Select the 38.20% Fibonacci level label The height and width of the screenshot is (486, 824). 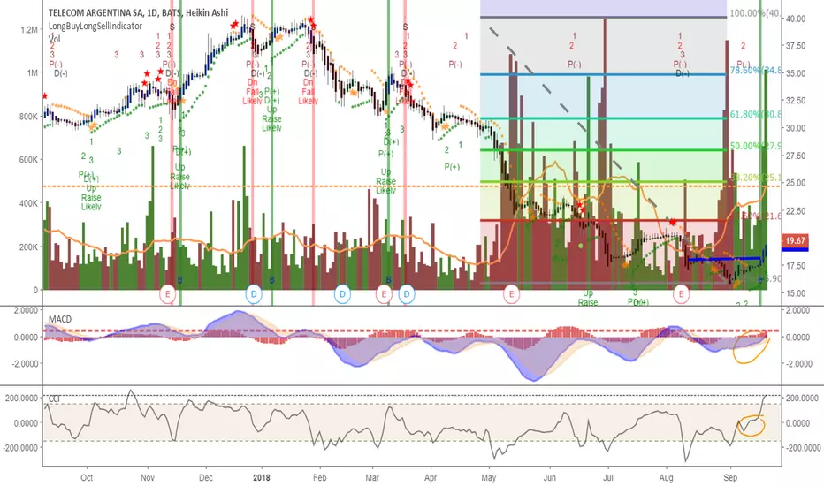pyautogui.click(x=756, y=178)
